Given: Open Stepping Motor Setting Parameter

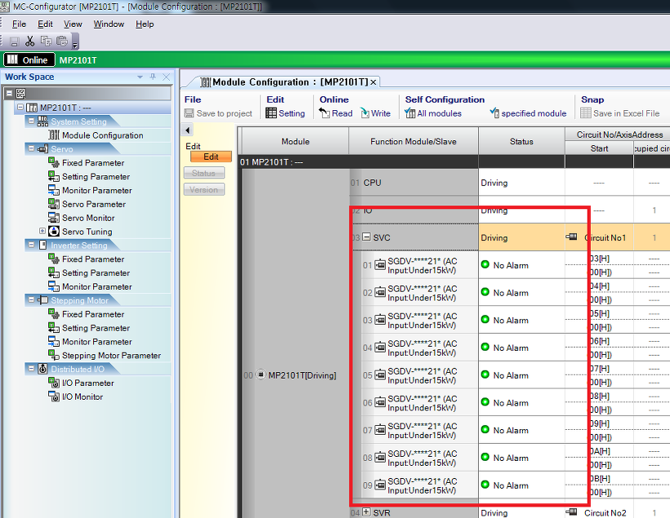Looking at the screenshot, I should (96, 328).
